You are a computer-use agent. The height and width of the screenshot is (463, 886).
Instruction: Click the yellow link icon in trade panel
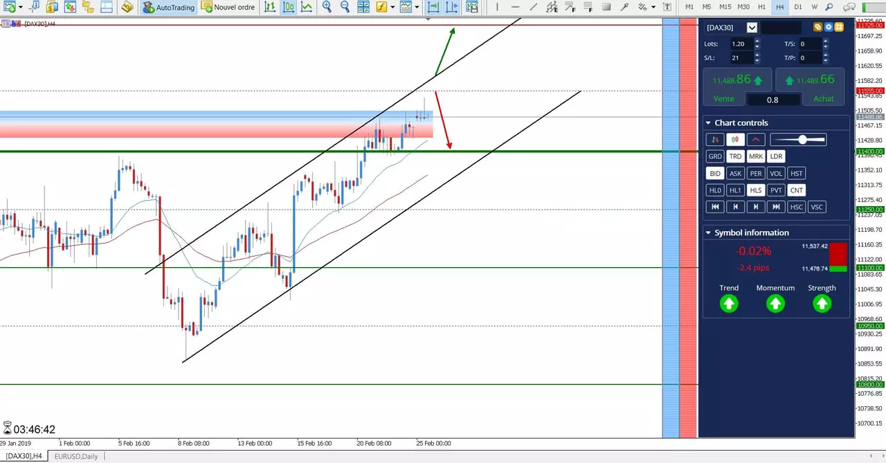pos(817,27)
